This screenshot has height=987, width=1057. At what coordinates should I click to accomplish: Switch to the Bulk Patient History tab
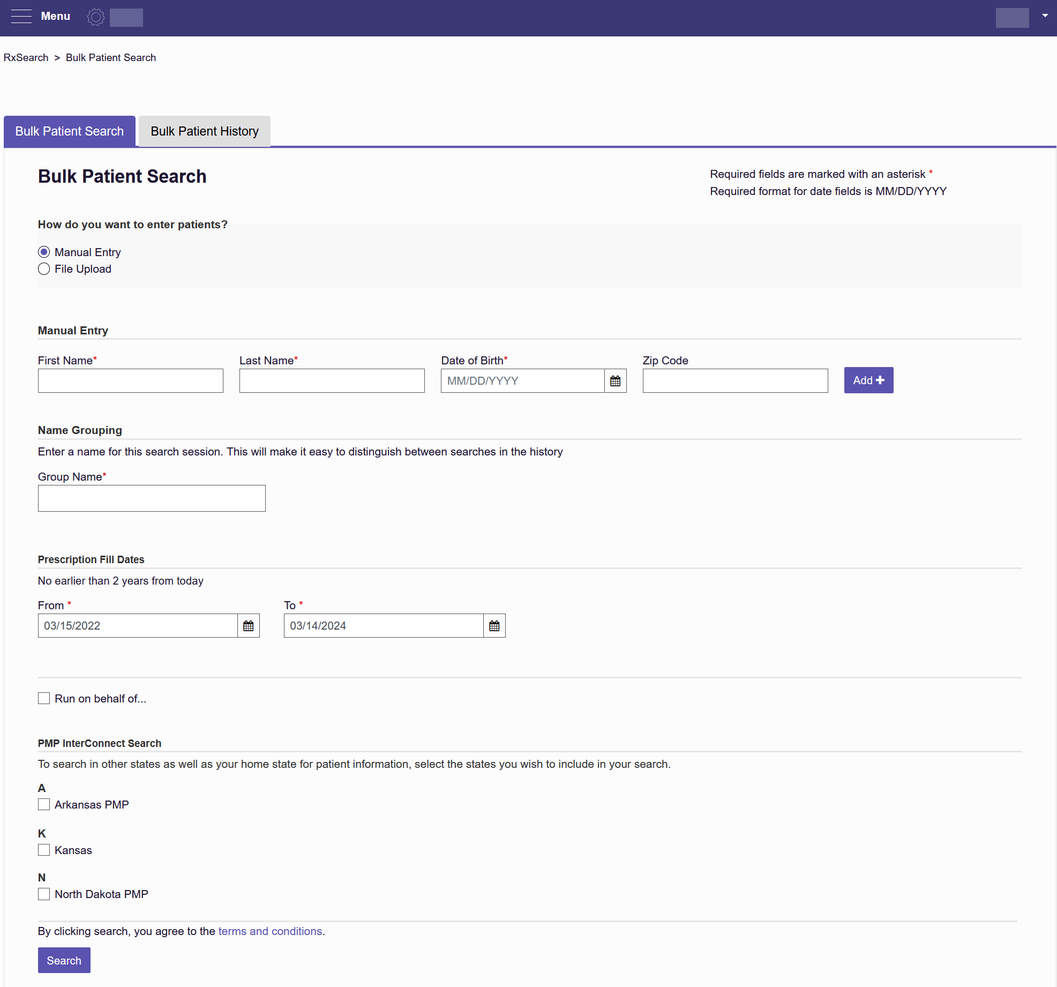pos(204,131)
